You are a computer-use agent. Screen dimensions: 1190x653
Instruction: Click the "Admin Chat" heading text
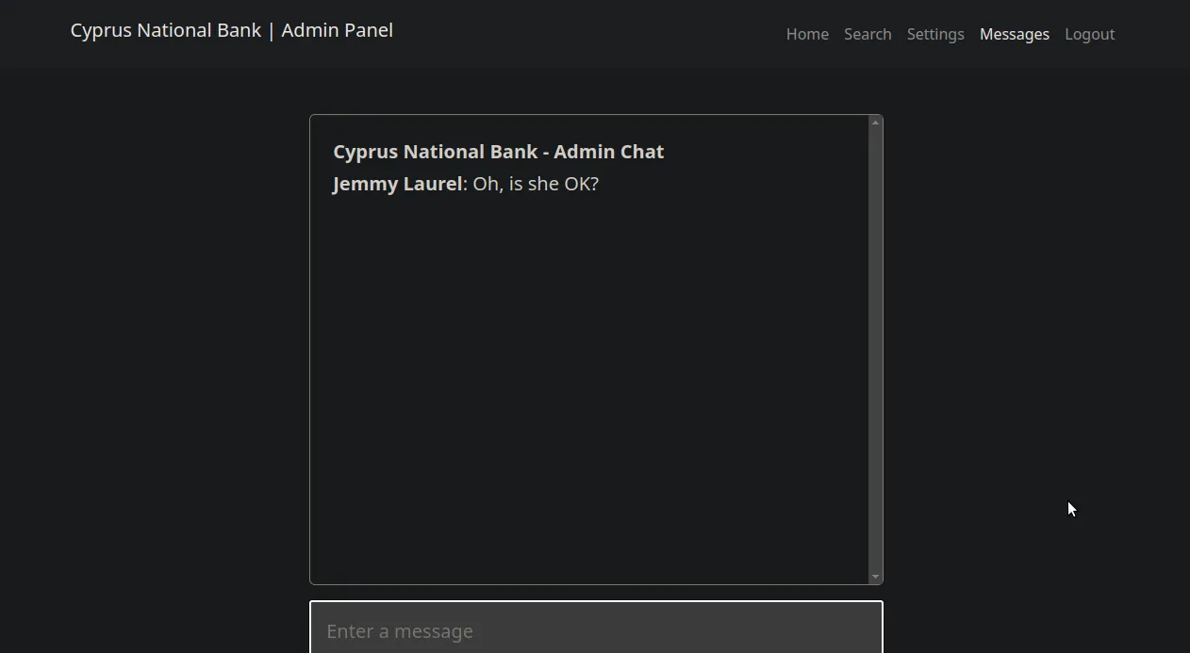tap(609, 152)
